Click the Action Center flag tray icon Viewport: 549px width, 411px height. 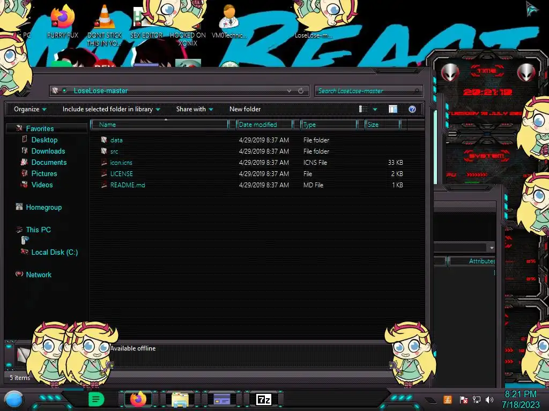464,399
